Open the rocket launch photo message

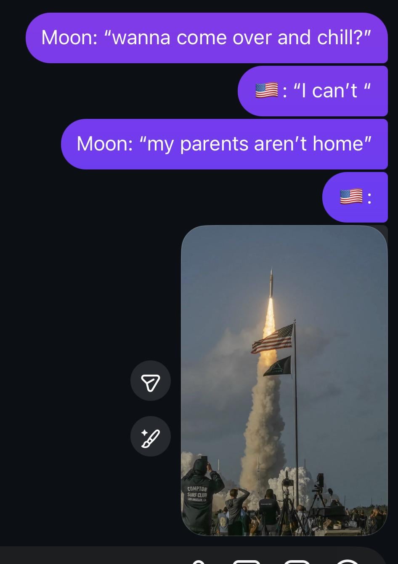(x=284, y=381)
